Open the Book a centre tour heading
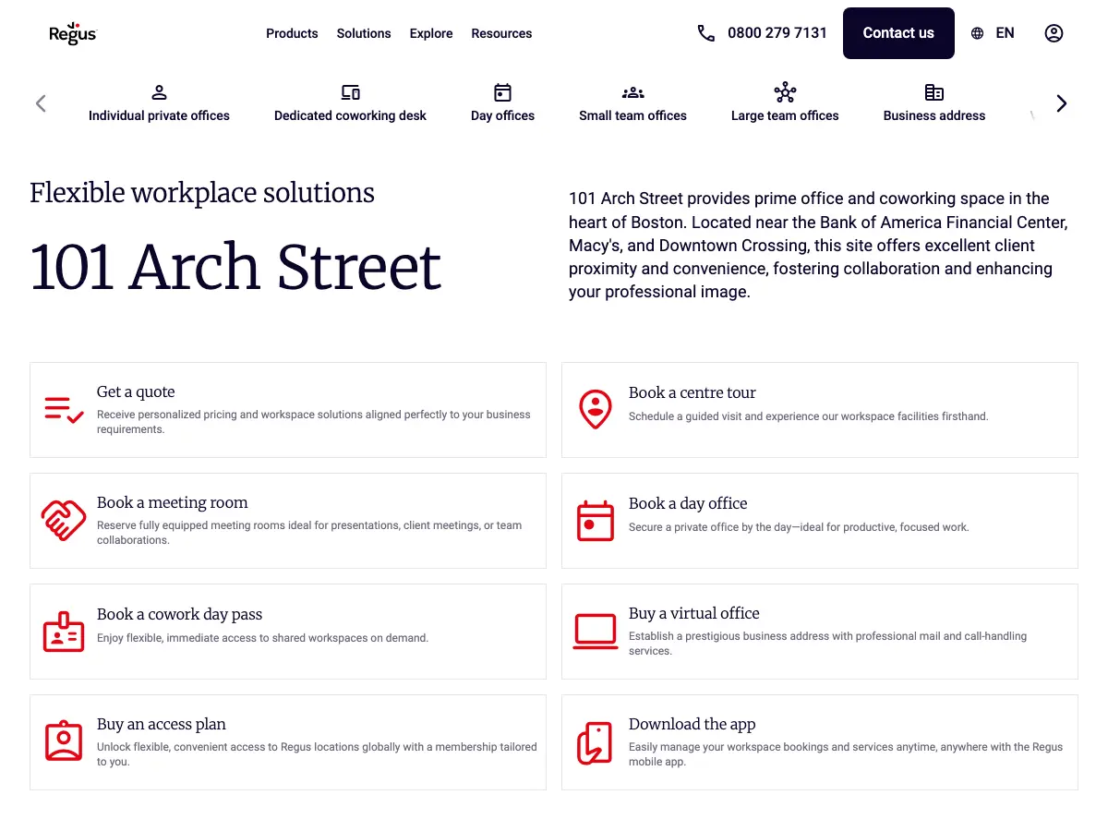The image size is (1108, 831). click(692, 392)
